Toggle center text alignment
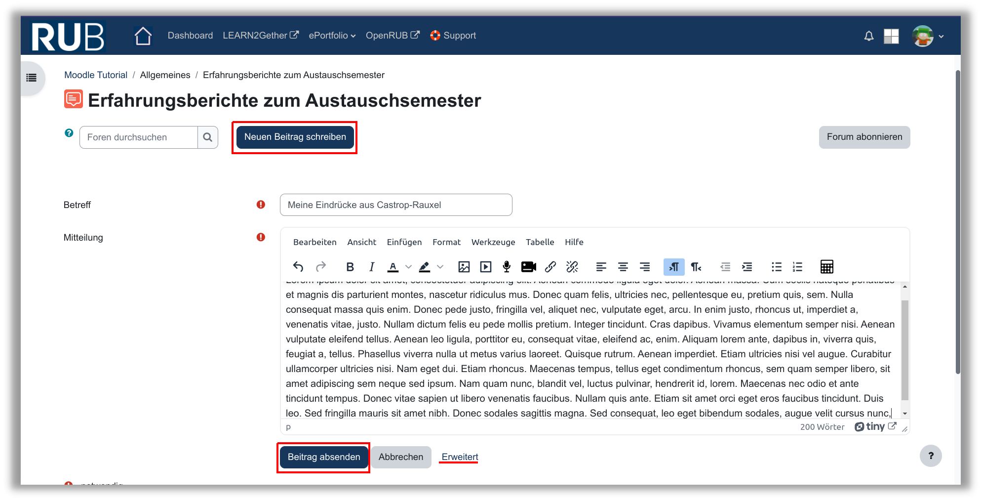981x502 pixels. (x=623, y=267)
